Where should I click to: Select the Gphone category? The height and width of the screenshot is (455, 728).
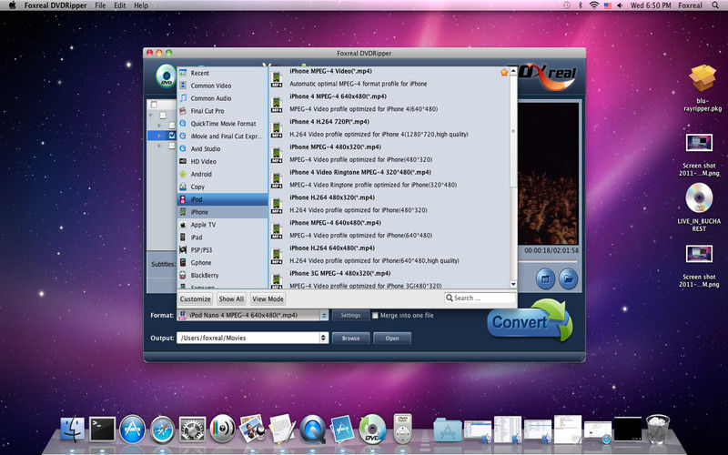(x=222, y=263)
